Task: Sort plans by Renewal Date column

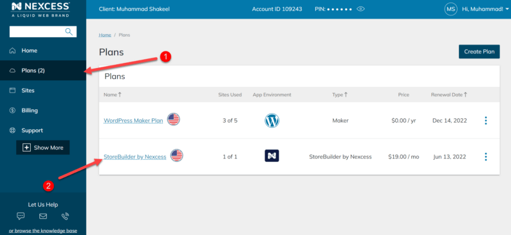Action: click(449, 94)
